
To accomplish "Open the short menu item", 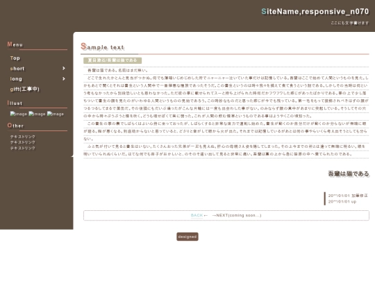I will (x=17, y=69).
